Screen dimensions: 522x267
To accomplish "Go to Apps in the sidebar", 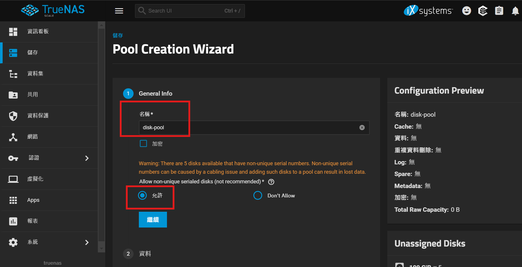I will coord(33,200).
